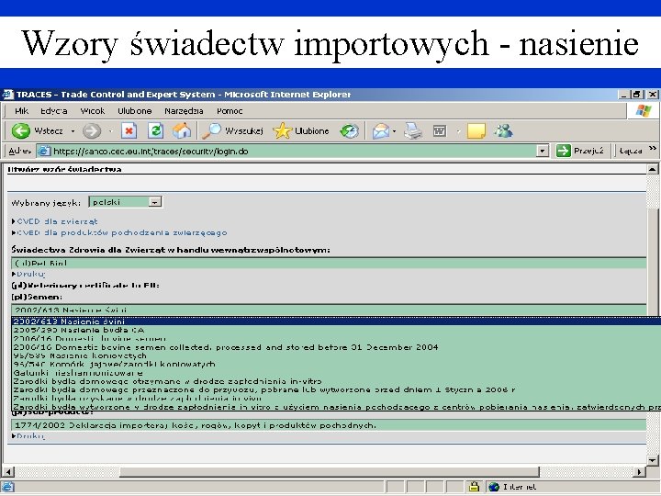Click the Edit with Word icon

(439, 131)
